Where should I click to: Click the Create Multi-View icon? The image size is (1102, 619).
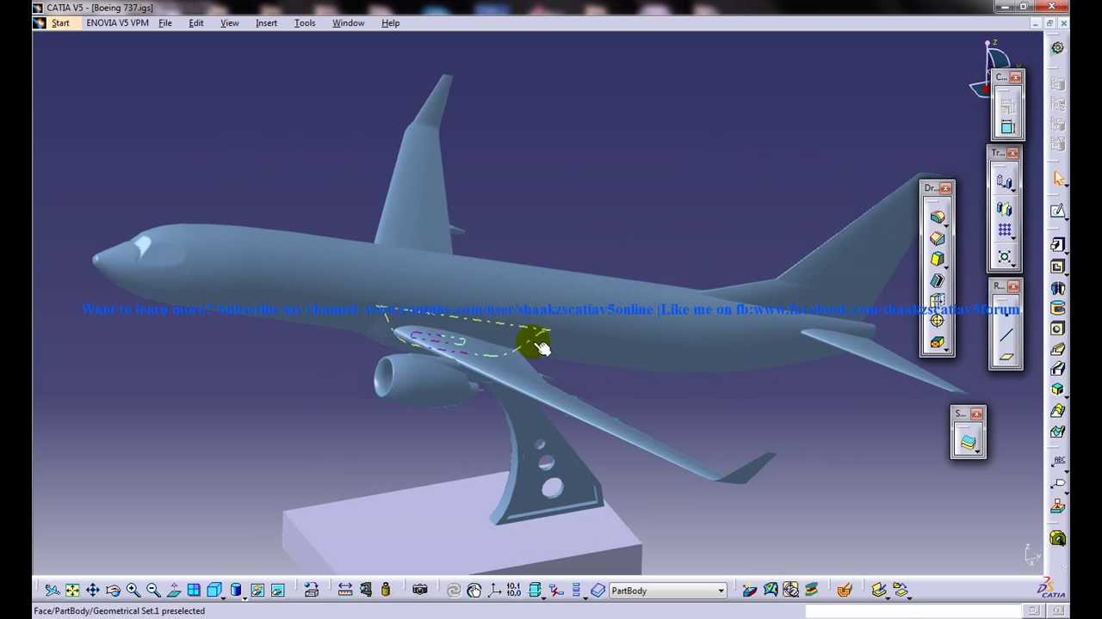click(x=194, y=591)
